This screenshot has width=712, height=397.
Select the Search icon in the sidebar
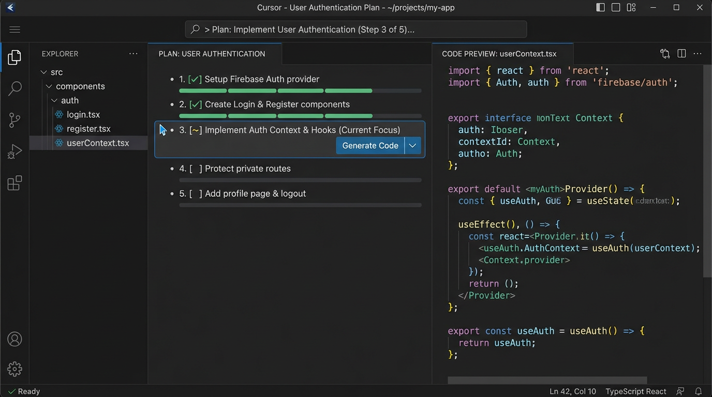pos(14,88)
